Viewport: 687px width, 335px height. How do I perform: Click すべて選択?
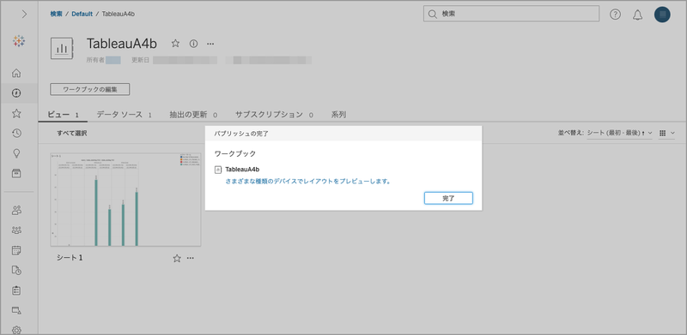72,134
